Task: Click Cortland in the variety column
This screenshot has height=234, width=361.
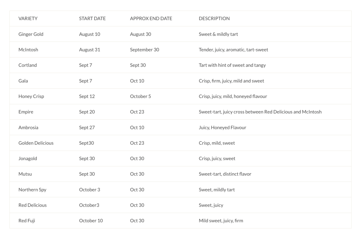Action: click(27, 65)
